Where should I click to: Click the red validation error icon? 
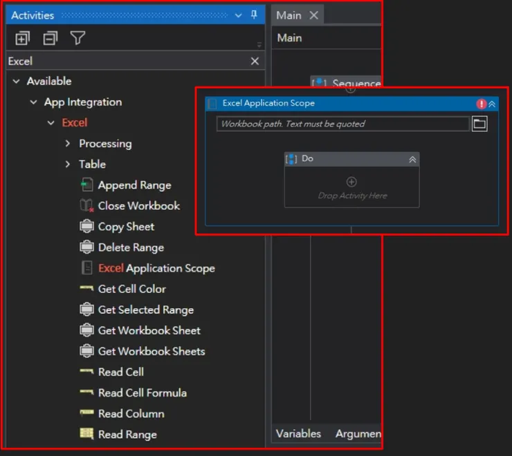point(481,104)
